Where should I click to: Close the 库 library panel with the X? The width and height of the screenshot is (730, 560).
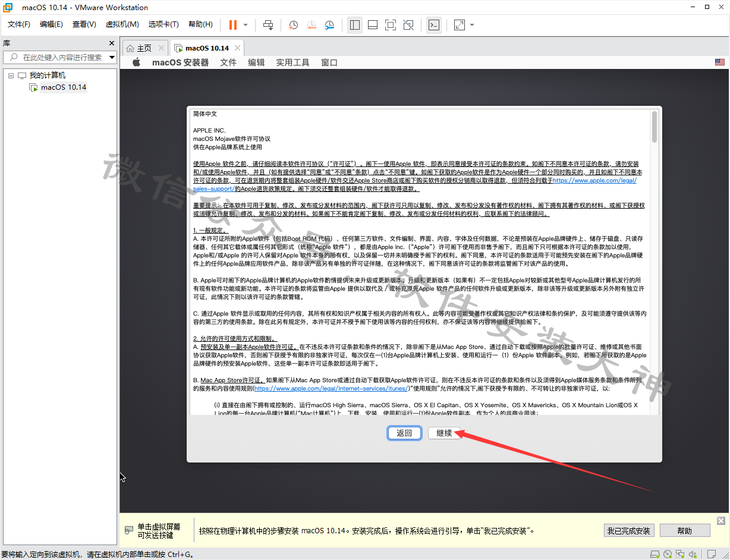tap(112, 43)
